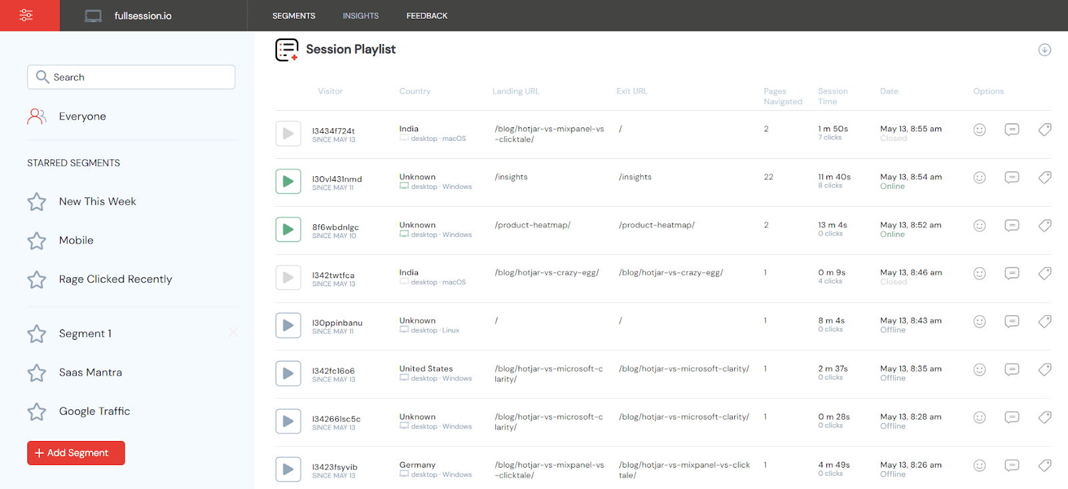This screenshot has height=489, width=1068.
Task: Play session I3423fsyvib recording
Action: [288, 470]
